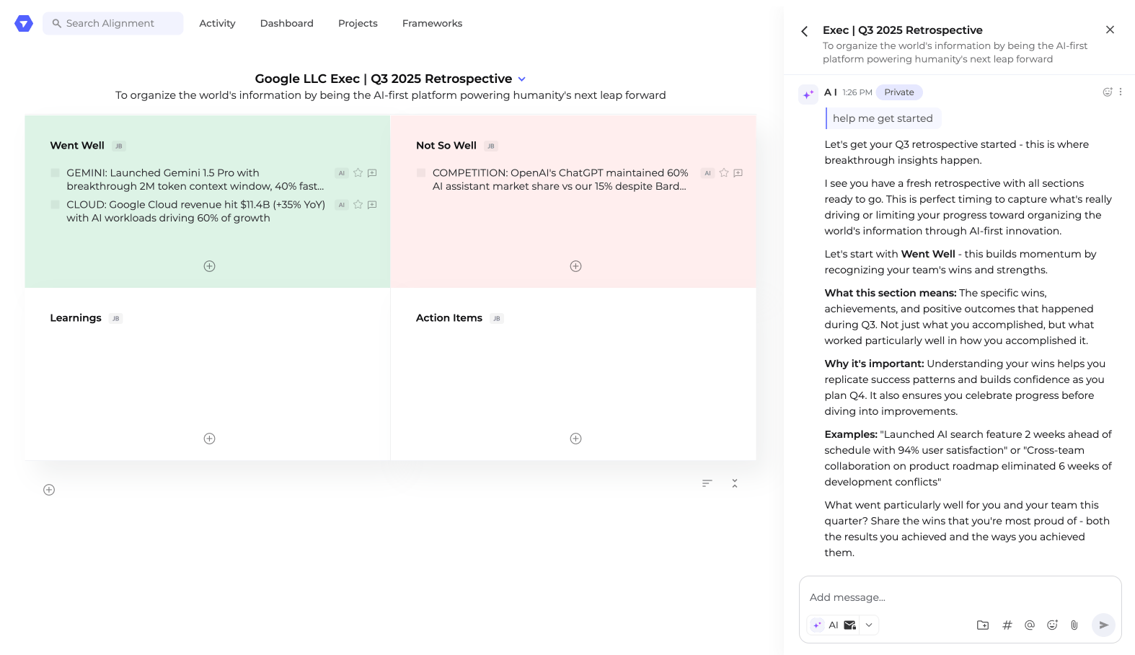Image resolution: width=1135 pixels, height=655 pixels.
Task: Attach a file with the paperclip icon
Action: [x=1074, y=625]
